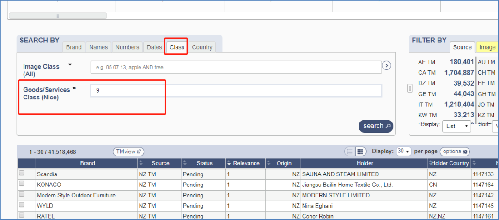
Task: Click the sort arrows on Source column
Action: click(x=141, y=163)
